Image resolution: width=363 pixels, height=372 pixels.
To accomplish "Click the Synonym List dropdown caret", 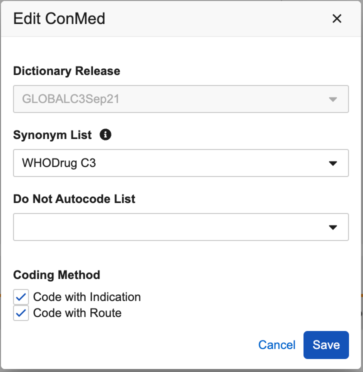I will pyautogui.click(x=333, y=163).
